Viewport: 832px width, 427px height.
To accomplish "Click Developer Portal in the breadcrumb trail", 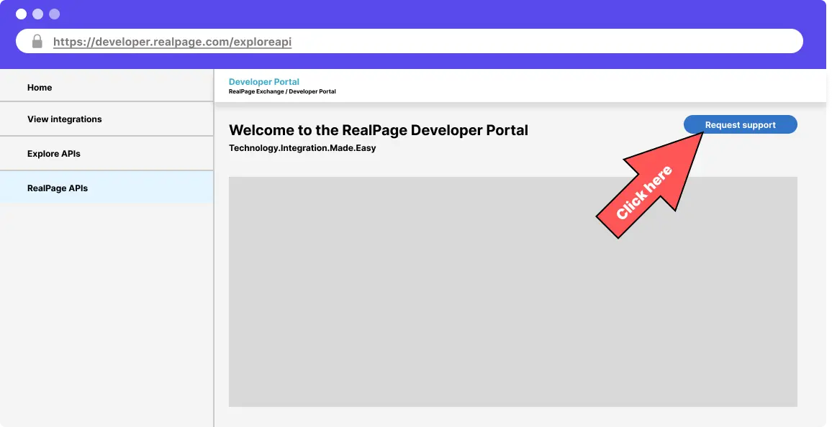I will [x=312, y=92].
